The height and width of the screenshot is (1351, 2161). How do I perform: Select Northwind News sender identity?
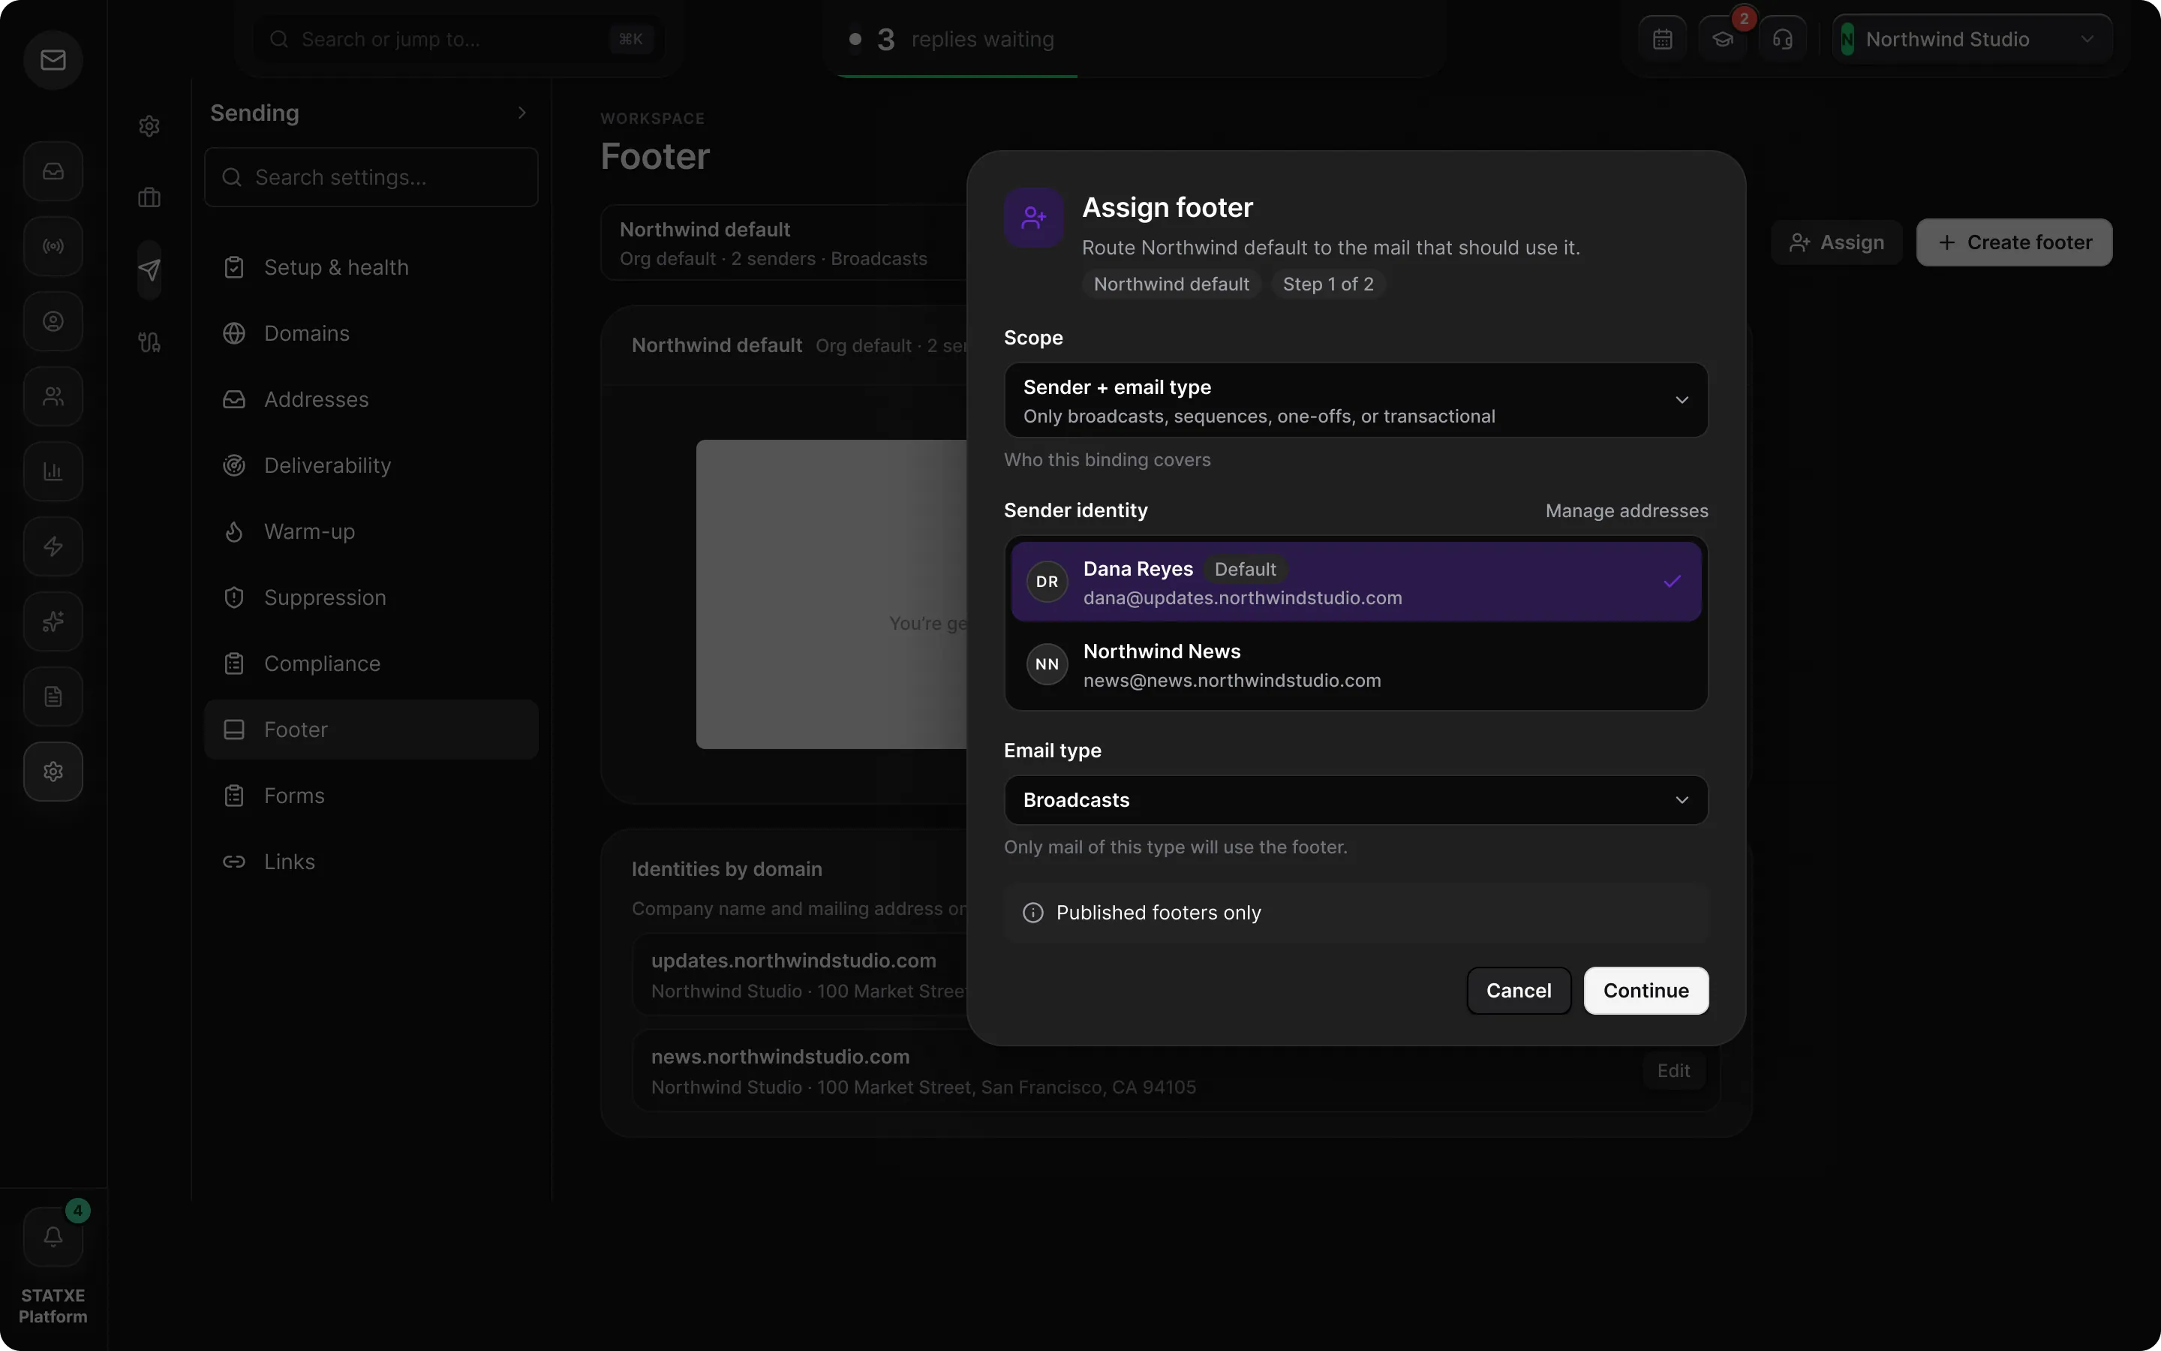(x=1356, y=665)
